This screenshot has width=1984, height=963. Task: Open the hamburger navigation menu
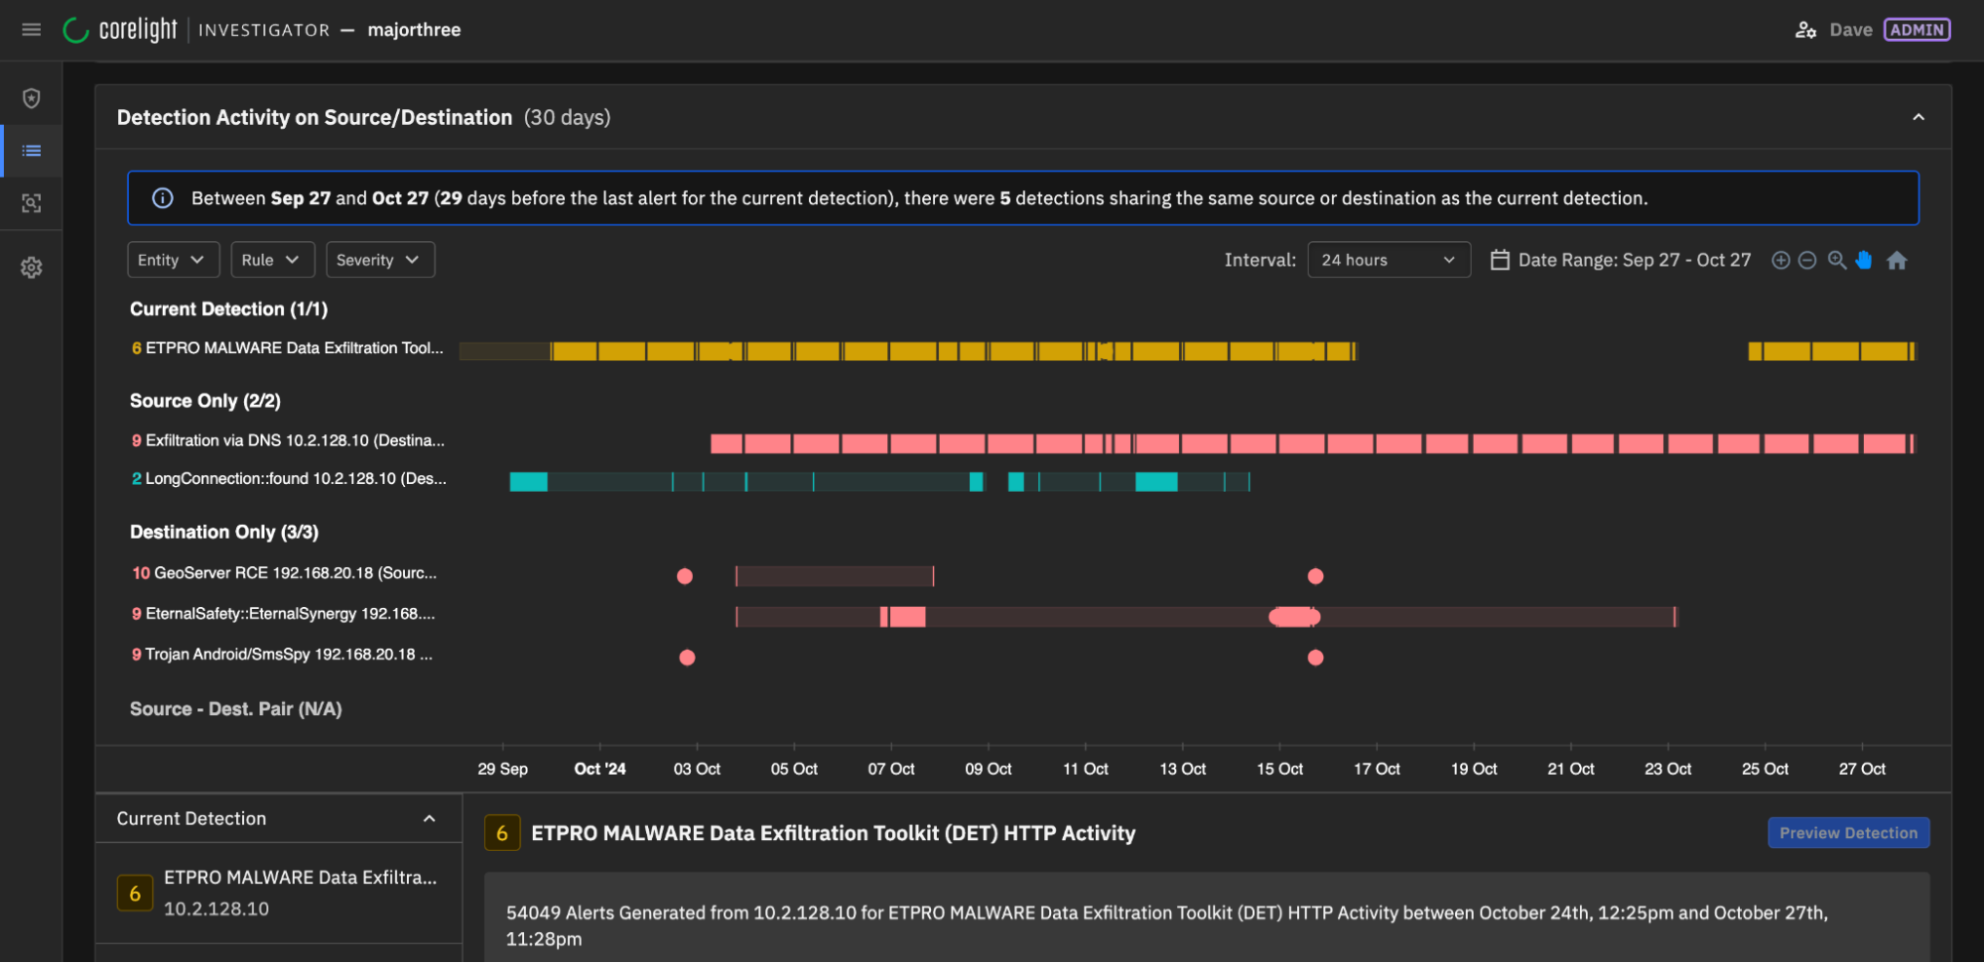click(x=30, y=30)
